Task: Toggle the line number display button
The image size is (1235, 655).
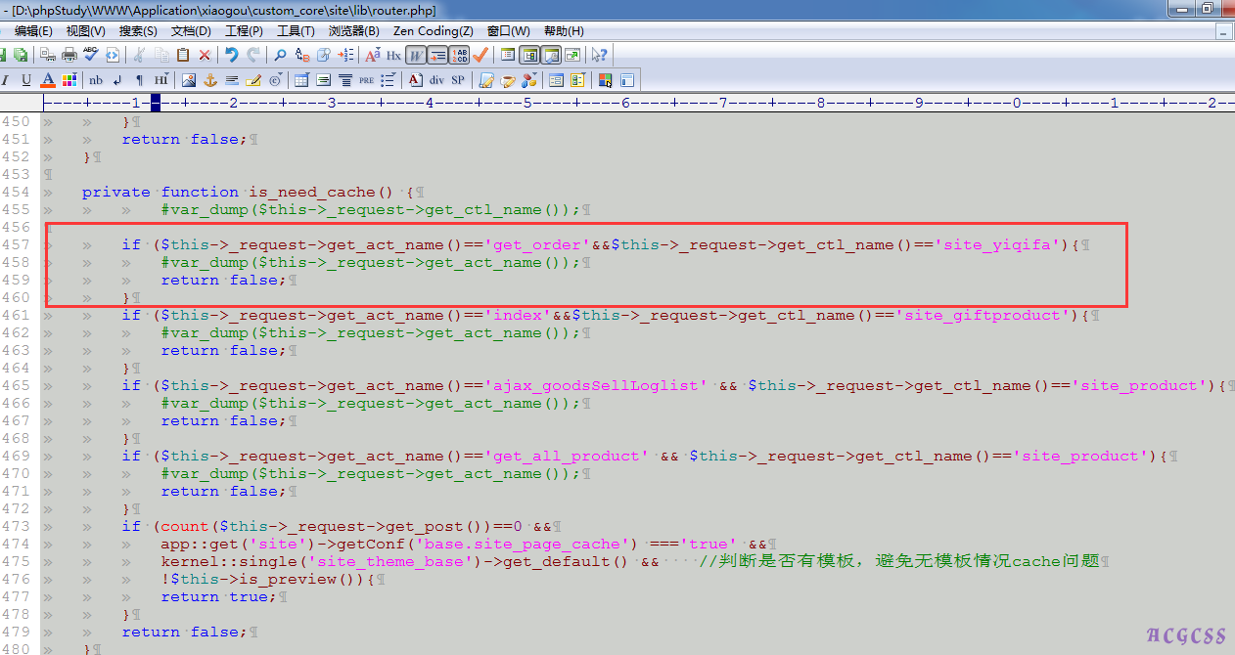Action: point(458,56)
